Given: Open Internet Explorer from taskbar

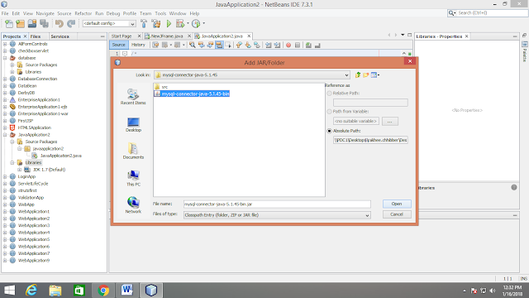Looking at the screenshot, I should point(31,291).
